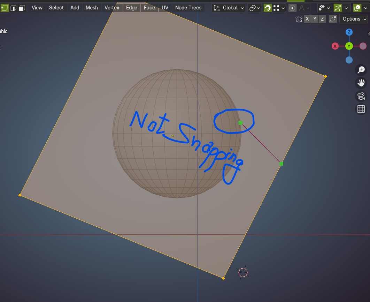The width and height of the screenshot is (370, 302).
Task: Click the pan view hand icon
Action: (361, 83)
